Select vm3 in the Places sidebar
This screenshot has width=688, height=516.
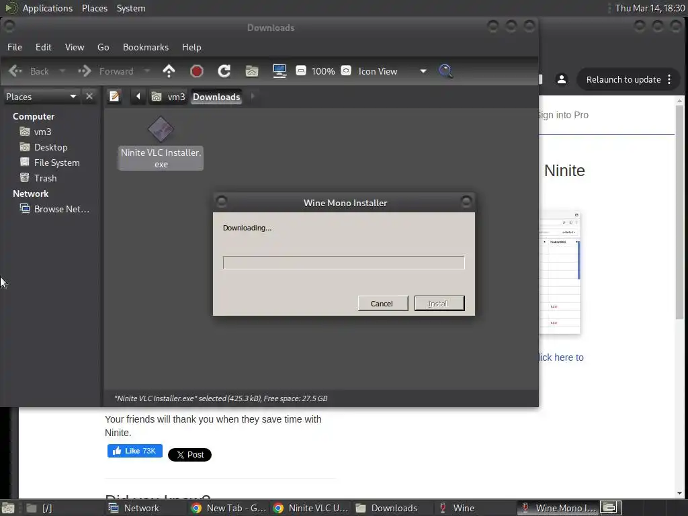point(42,132)
